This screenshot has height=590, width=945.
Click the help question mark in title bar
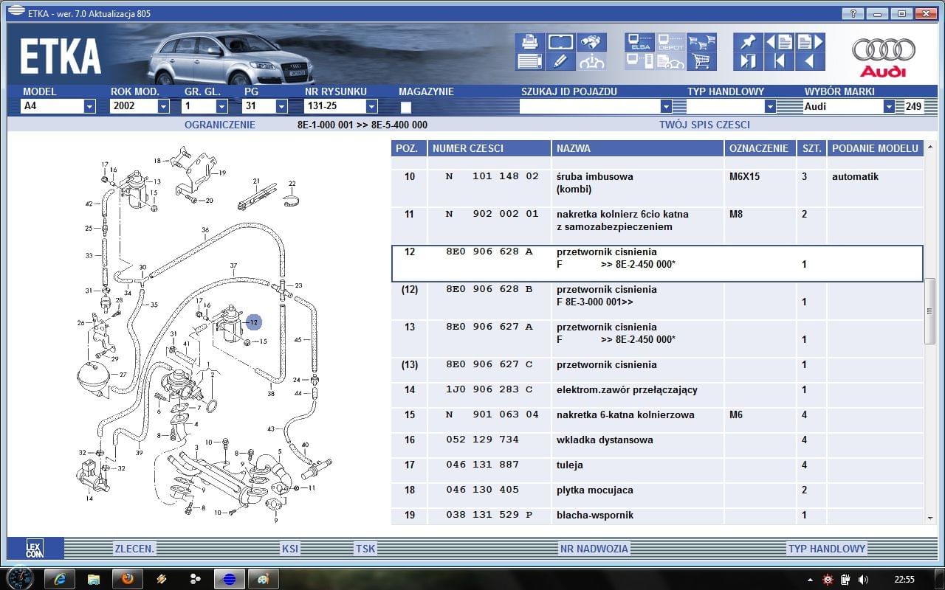click(x=853, y=13)
